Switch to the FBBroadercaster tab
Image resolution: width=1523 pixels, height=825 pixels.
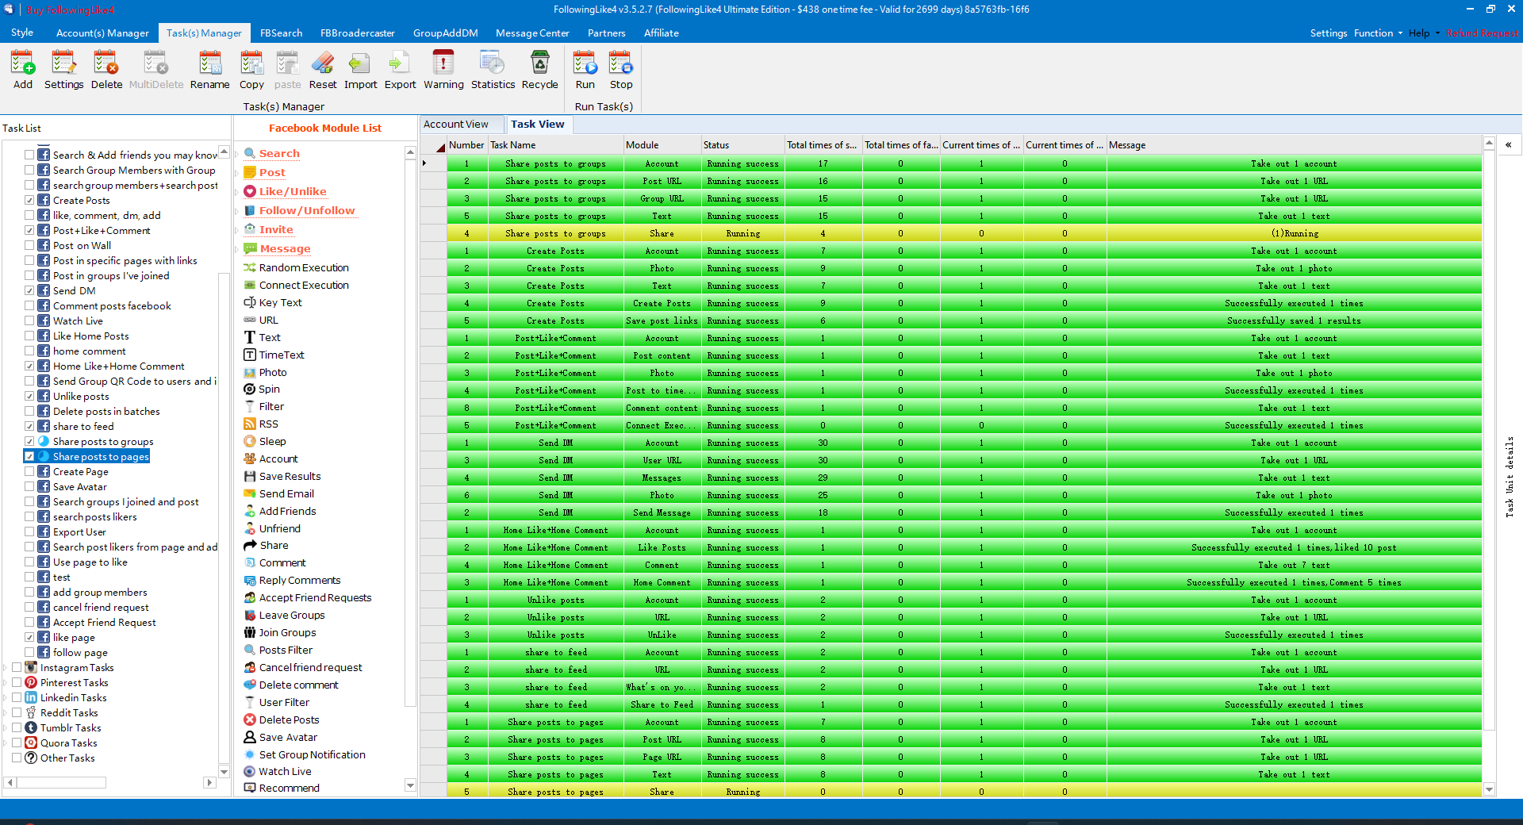(357, 33)
